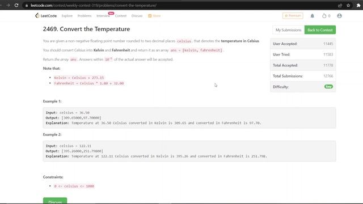Click the 'Input: celsius = 36.50' line

67,113
